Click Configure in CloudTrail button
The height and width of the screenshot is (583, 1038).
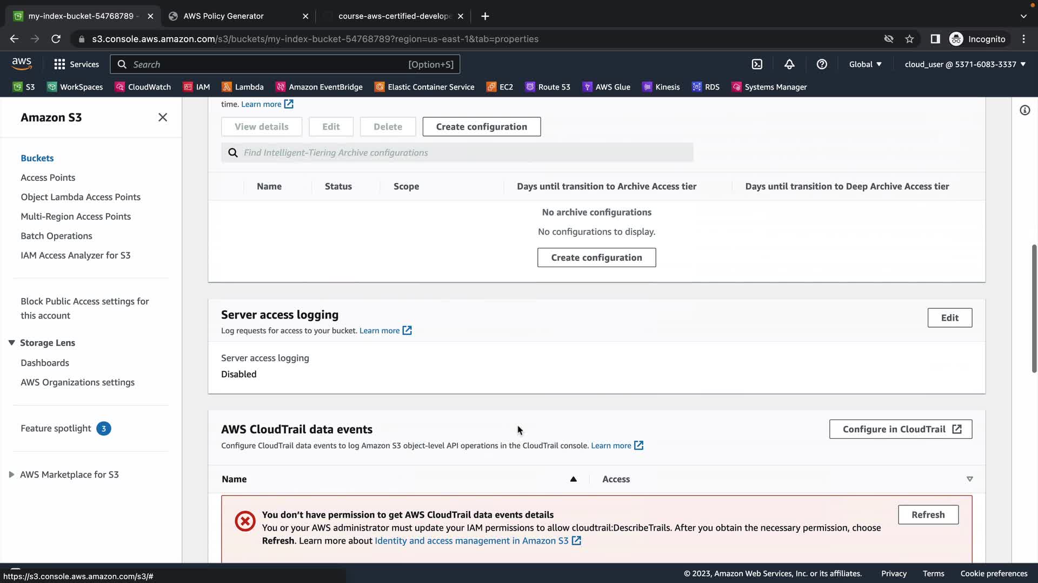[x=900, y=429]
